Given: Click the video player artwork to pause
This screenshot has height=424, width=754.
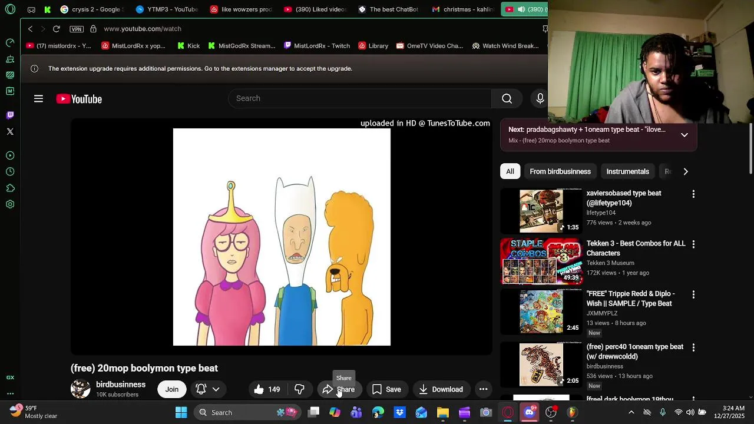Looking at the screenshot, I should (x=282, y=237).
